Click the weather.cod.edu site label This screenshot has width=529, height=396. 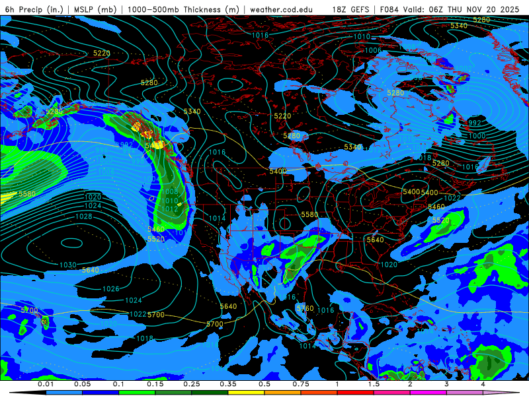[281, 9]
